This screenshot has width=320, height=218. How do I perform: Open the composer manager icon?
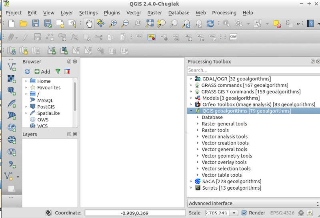pyautogui.click(x=72, y=24)
